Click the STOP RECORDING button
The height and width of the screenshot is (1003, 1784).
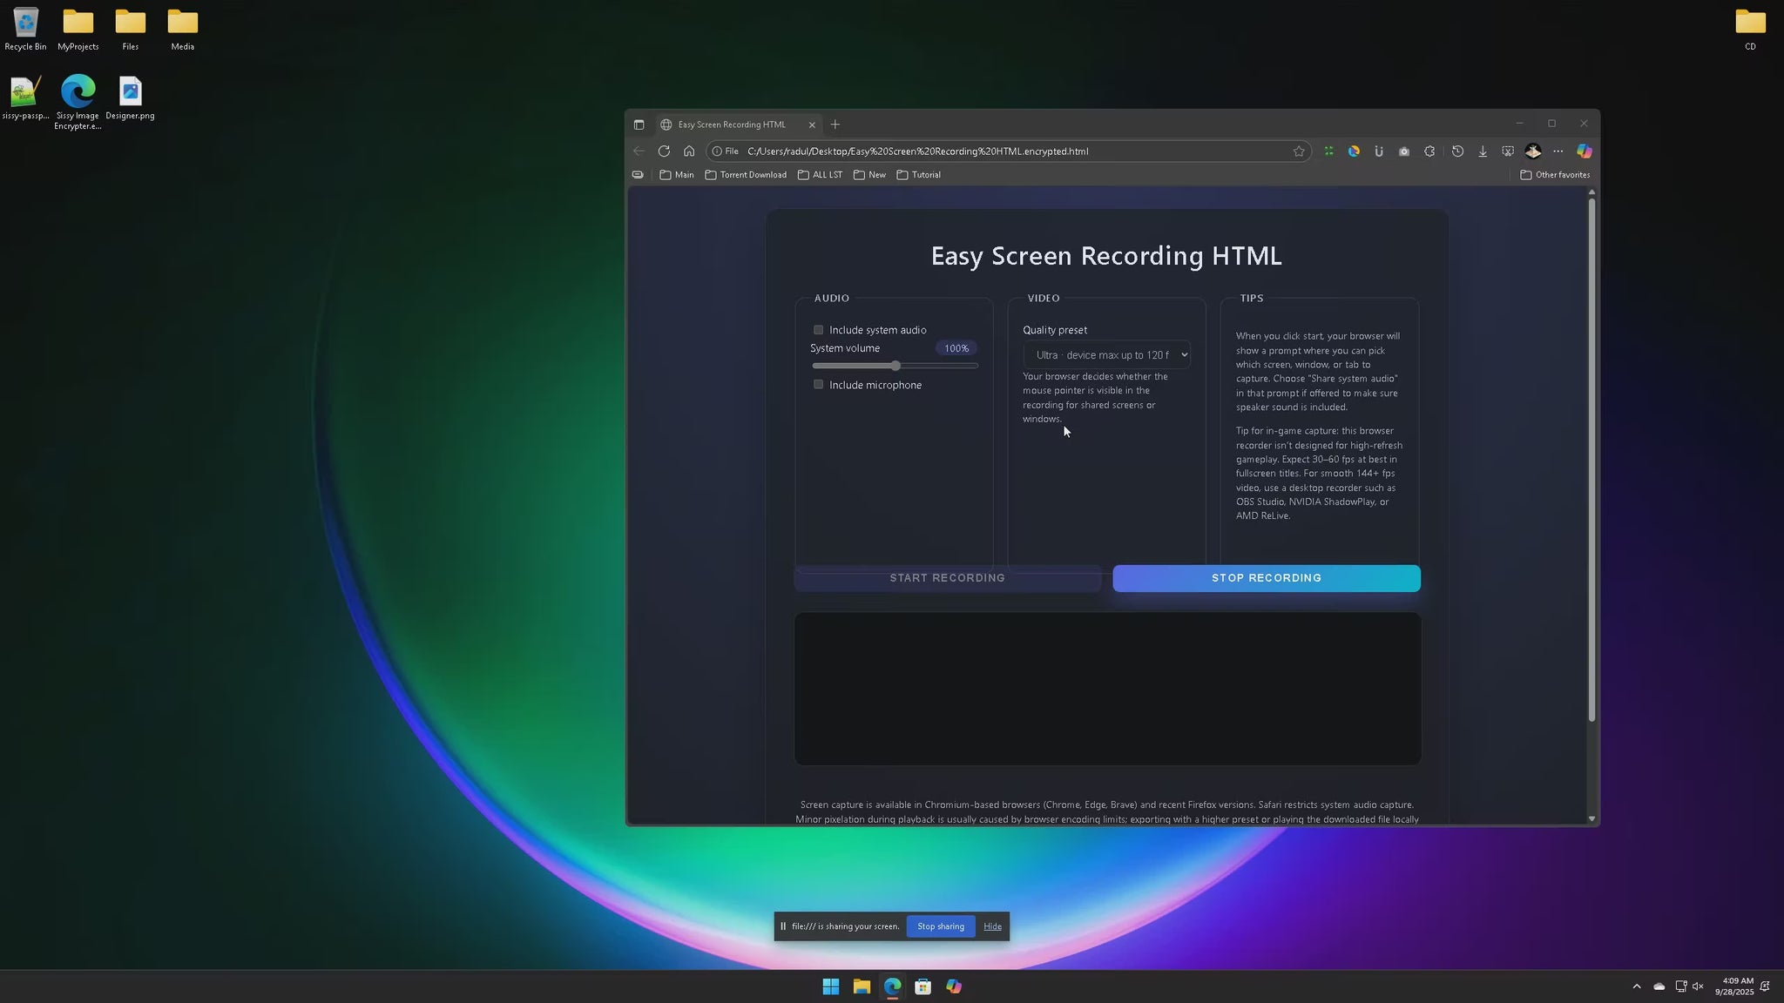(1266, 578)
